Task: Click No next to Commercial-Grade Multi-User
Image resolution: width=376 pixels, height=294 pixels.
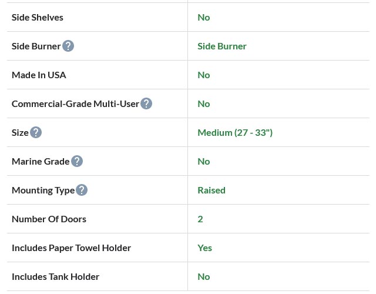Action: click(204, 103)
